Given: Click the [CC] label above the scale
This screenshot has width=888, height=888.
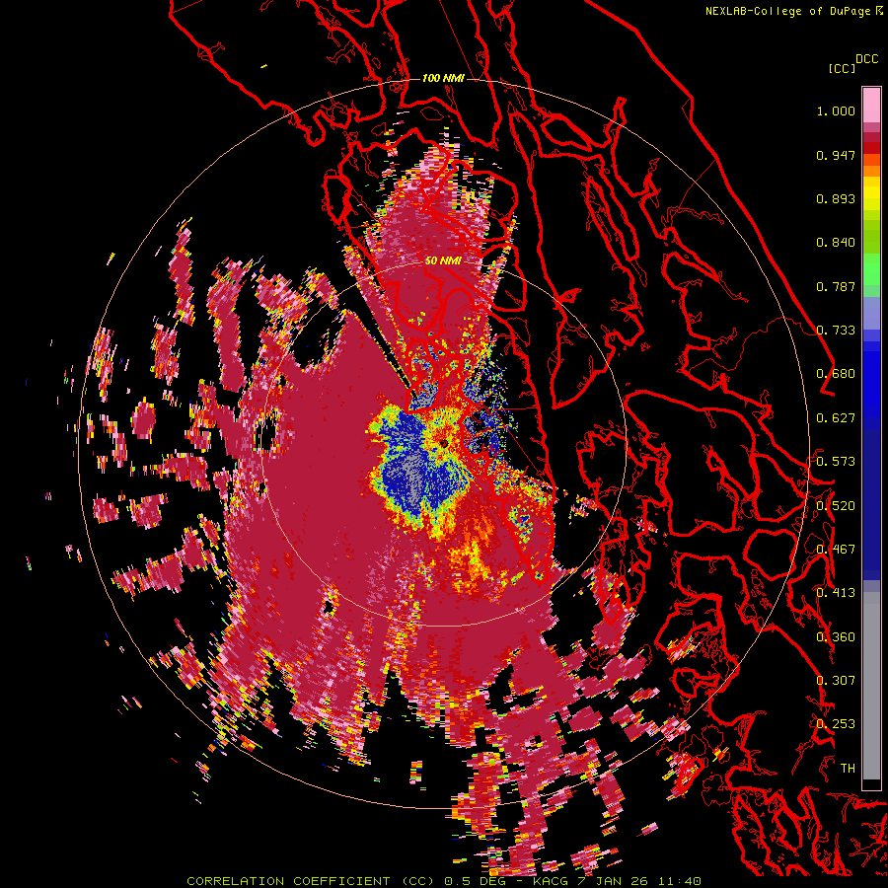Looking at the screenshot, I should point(842,68).
